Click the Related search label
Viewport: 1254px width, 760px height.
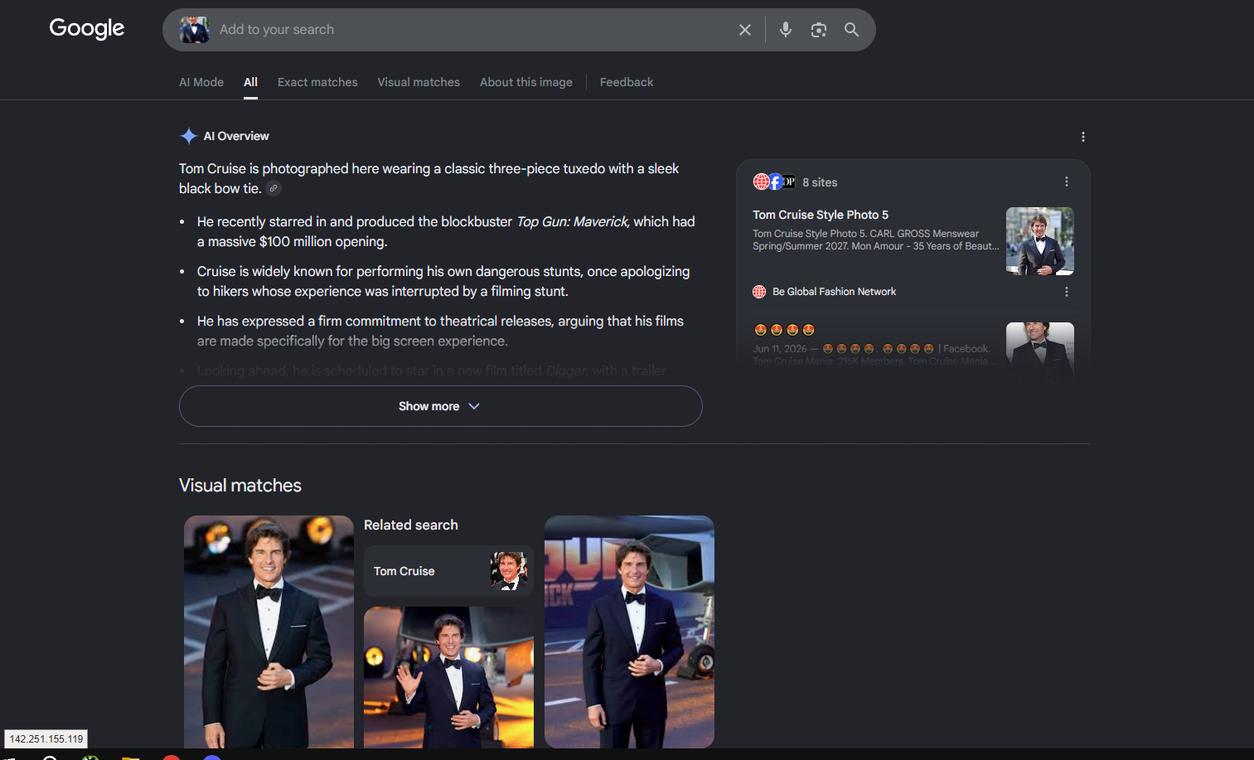(411, 525)
